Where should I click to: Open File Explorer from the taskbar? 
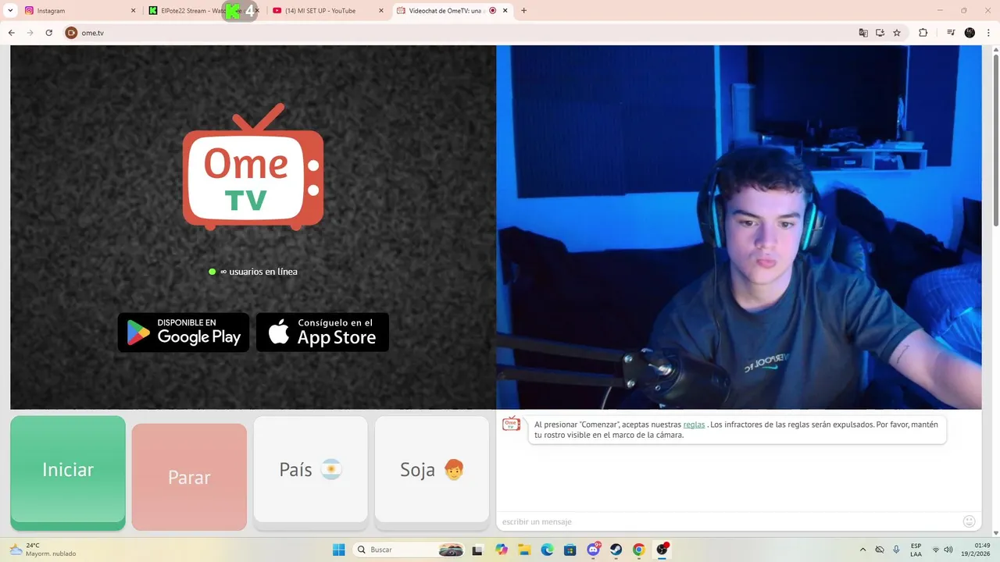[524, 550]
